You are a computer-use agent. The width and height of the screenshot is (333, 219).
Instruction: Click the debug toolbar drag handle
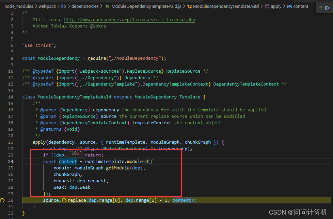point(321,8)
